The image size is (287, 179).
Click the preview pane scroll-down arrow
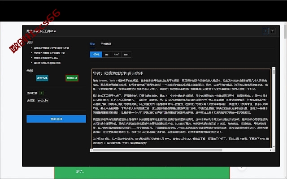pyautogui.click(x=274, y=147)
